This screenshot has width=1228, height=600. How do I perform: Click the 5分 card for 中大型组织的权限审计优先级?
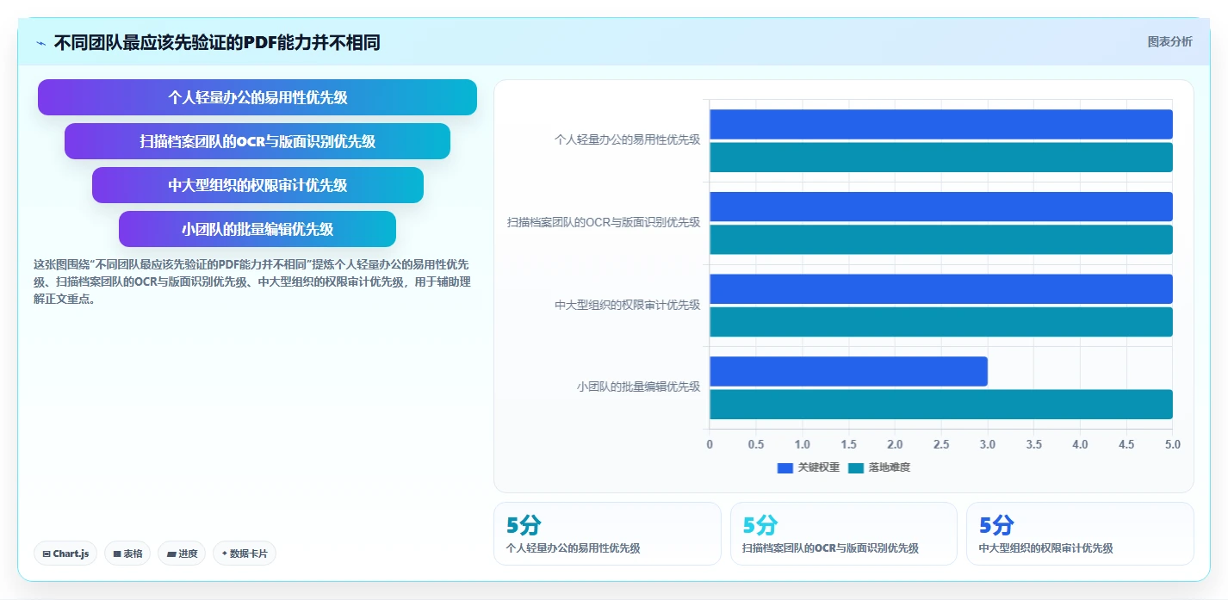pyautogui.click(x=1080, y=534)
